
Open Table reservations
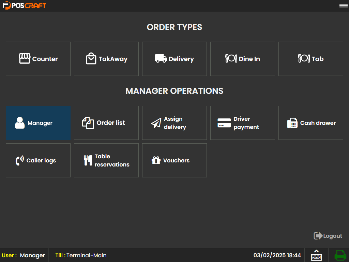[106, 160]
